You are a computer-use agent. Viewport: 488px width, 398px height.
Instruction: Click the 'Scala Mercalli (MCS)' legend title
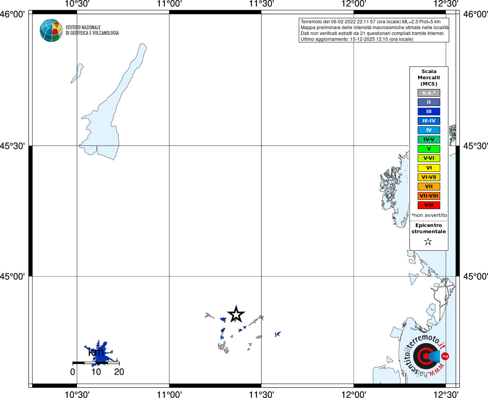(x=429, y=78)
